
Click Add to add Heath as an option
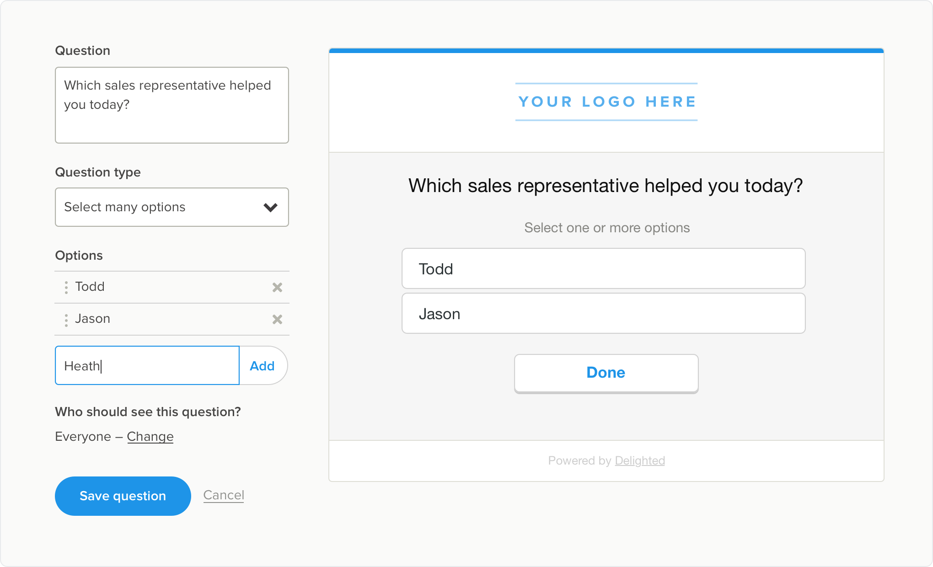click(262, 365)
